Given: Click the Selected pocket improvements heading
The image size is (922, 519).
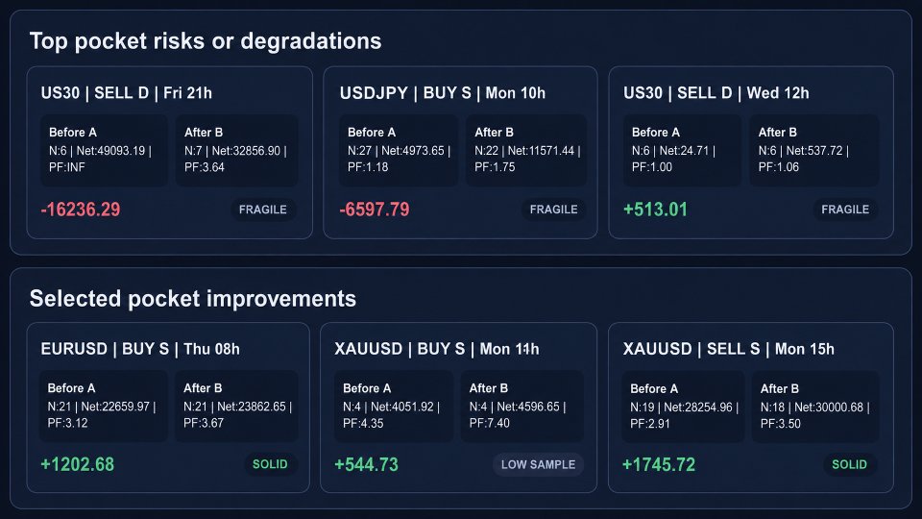Looking at the screenshot, I should (x=193, y=299).
